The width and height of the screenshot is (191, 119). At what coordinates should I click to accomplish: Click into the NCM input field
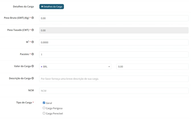point(114,91)
